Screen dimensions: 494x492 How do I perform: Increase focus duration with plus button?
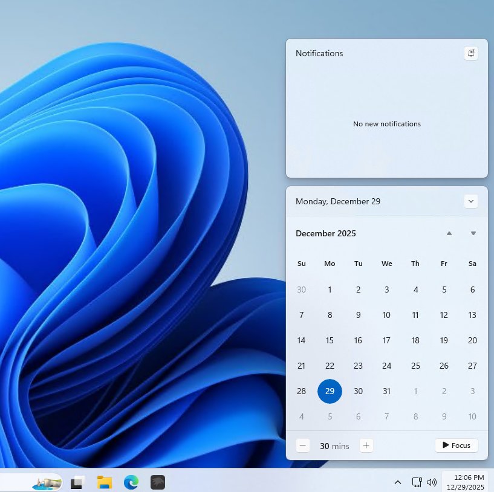coord(366,445)
